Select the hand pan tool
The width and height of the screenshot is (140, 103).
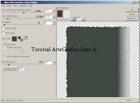78,19
